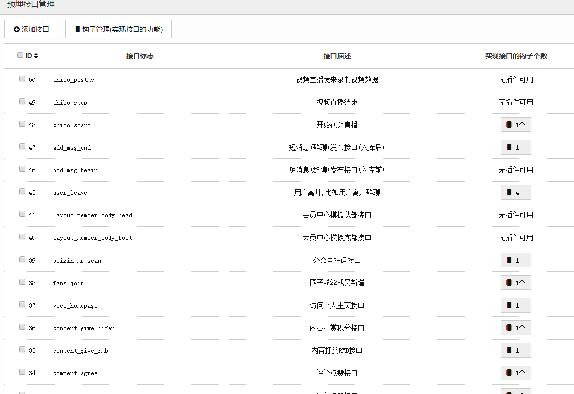This screenshot has width=574, height=394.
Task: Tick the checkbox for row ID 38
Action: pos(22,282)
